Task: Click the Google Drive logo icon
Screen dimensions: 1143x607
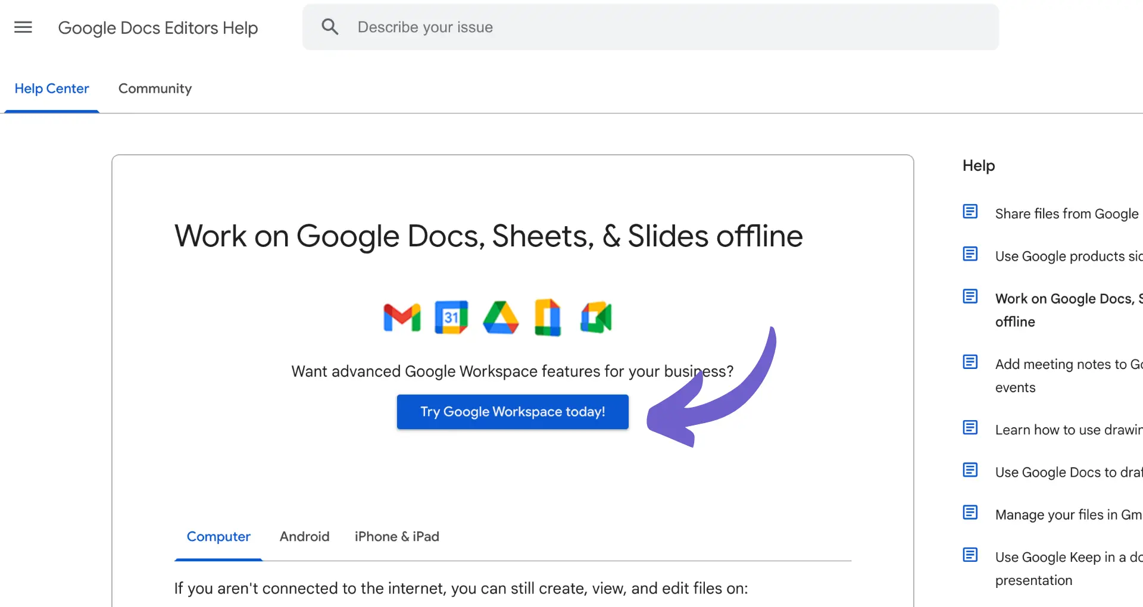Action: pos(501,317)
